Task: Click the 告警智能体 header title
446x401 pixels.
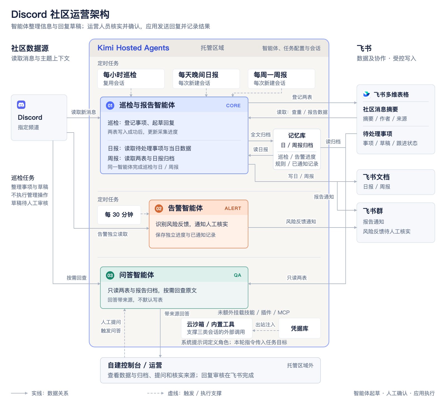Action: point(185,208)
